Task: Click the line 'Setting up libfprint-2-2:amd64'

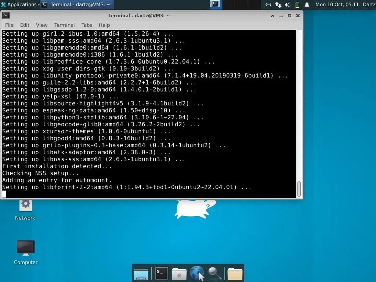Action: [x=127, y=187]
